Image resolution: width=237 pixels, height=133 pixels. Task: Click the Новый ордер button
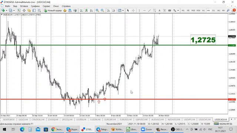pos(53,10)
